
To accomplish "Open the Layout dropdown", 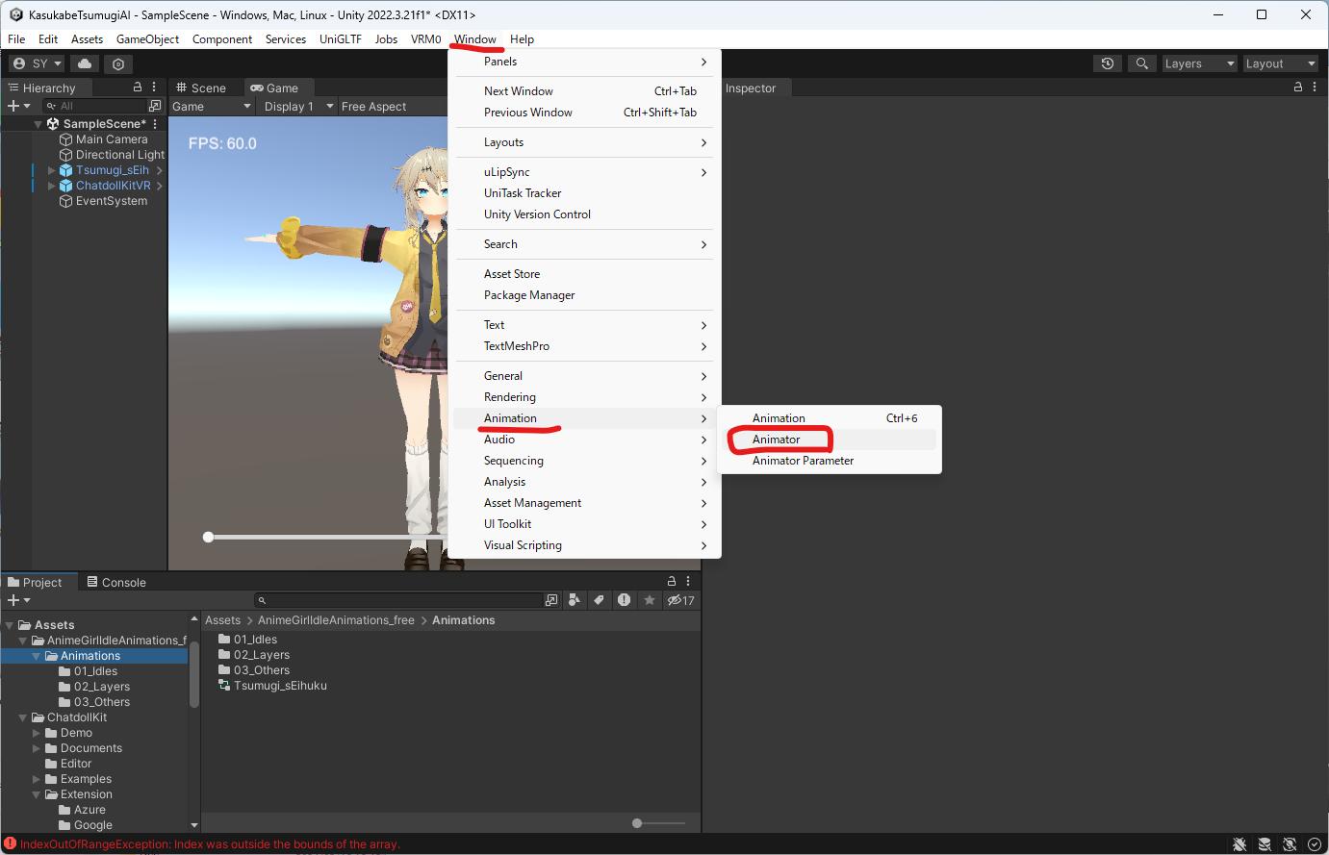I will pos(1280,63).
